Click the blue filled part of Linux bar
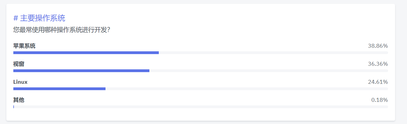 (59, 89)
